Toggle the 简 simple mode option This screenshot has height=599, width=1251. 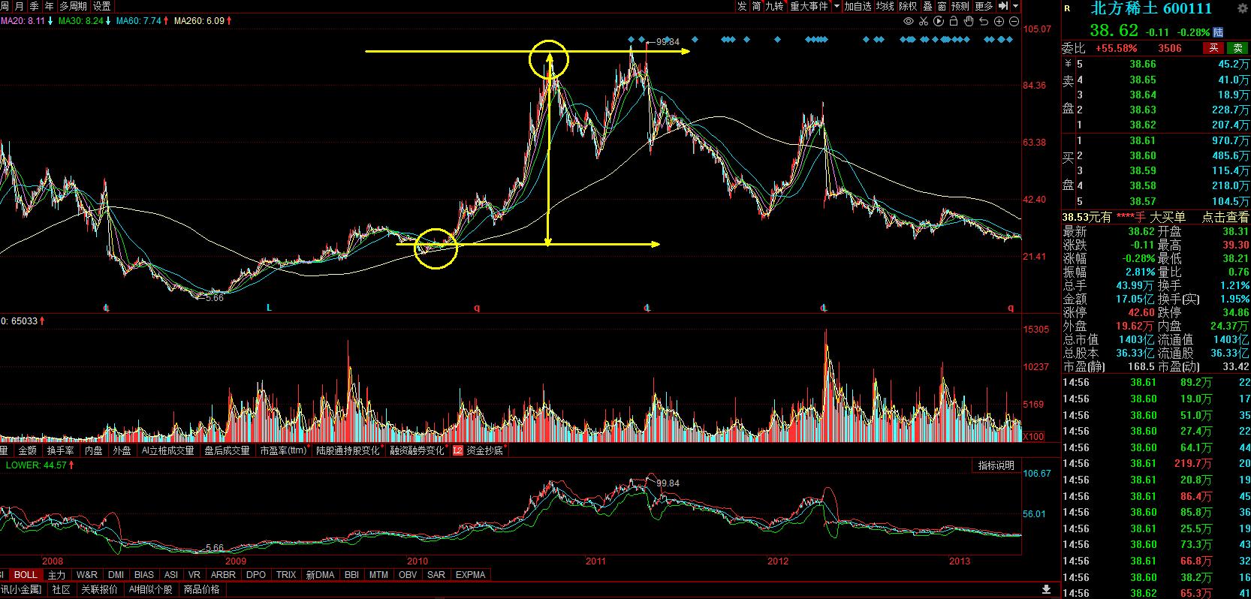click(757, 6)
